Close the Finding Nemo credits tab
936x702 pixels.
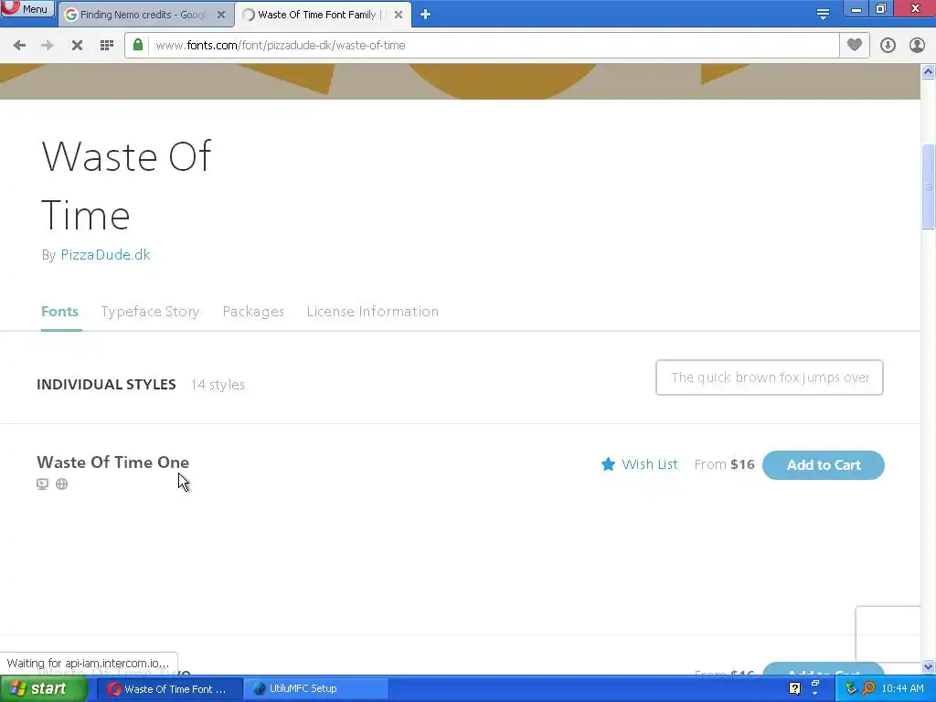221,15
